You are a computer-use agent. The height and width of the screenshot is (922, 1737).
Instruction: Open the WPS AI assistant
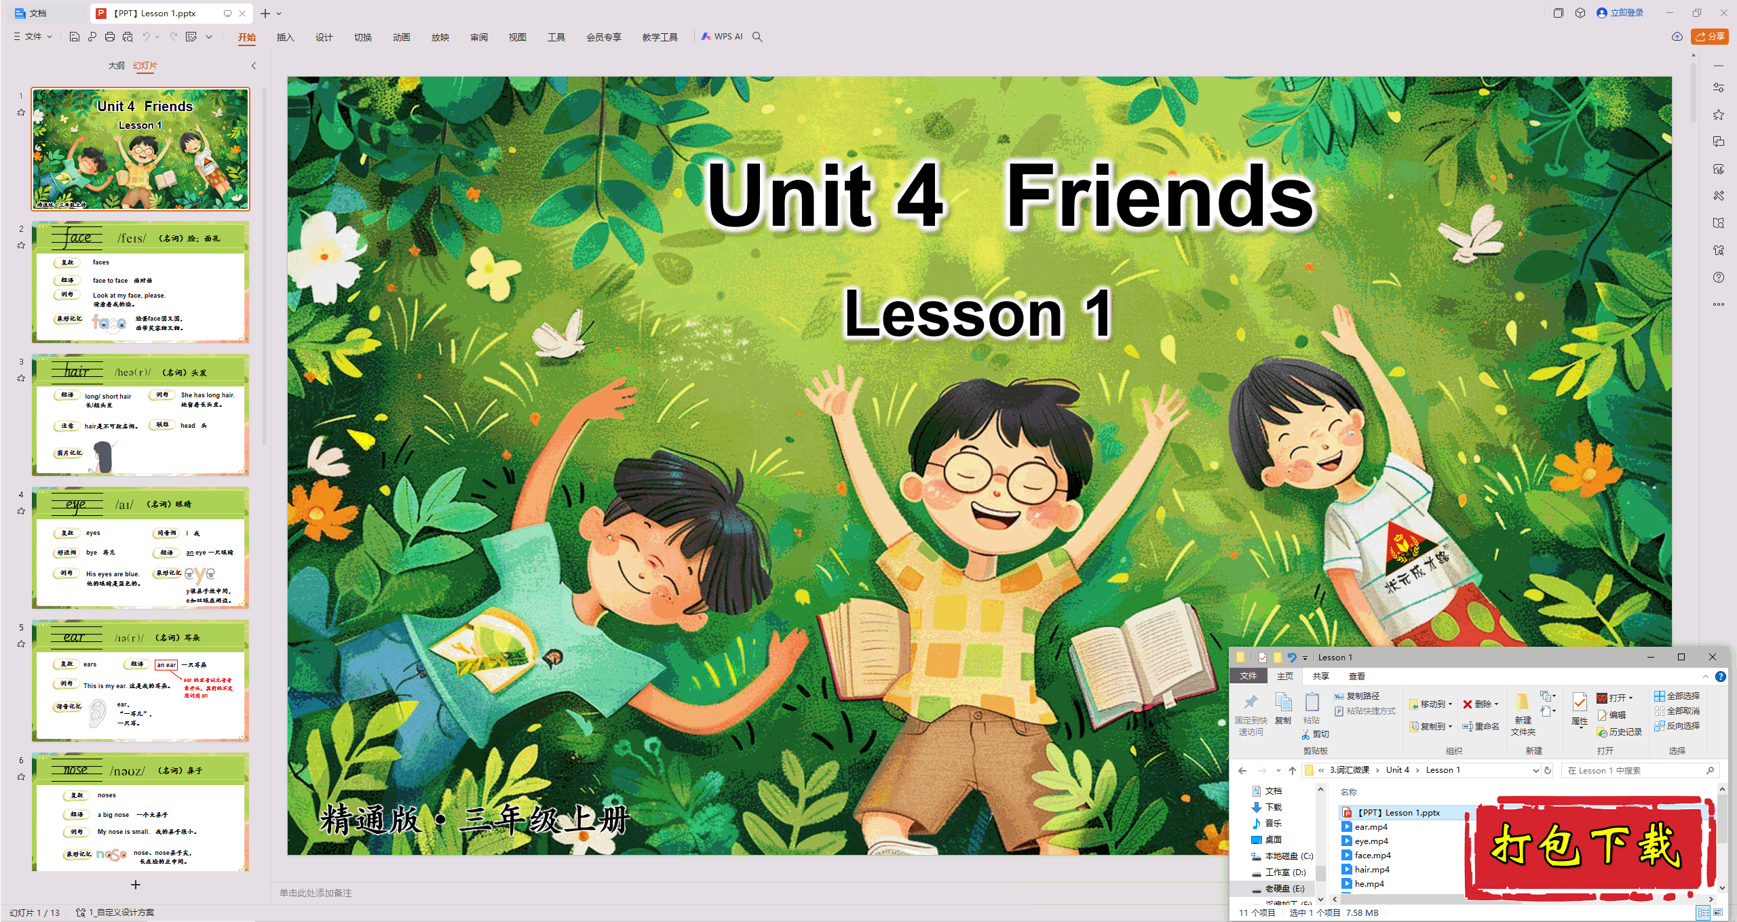722,37
